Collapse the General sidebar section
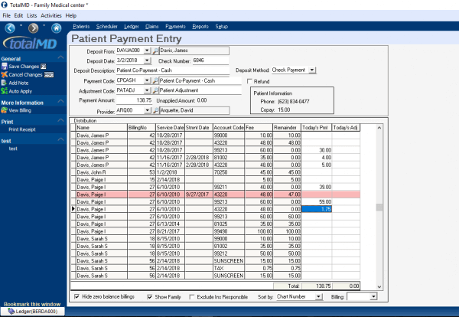The image size is (459, 317). (61, 57)
